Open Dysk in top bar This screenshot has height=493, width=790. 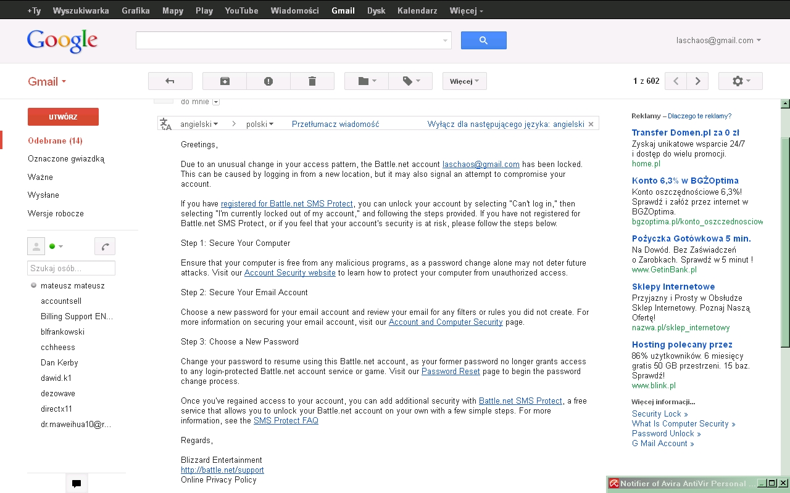click(x=376, y=10)
